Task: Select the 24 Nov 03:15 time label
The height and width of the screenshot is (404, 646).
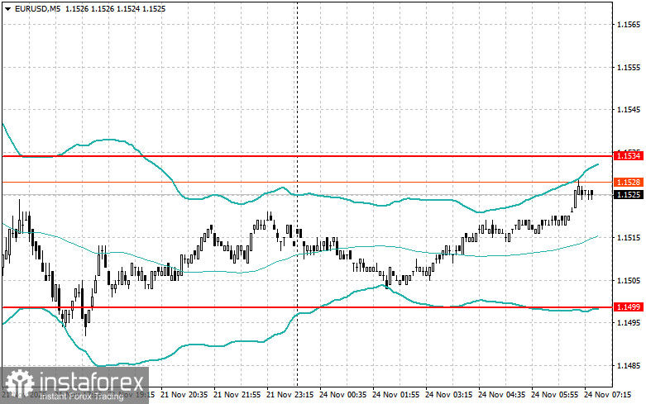Action: coord(448,395)
